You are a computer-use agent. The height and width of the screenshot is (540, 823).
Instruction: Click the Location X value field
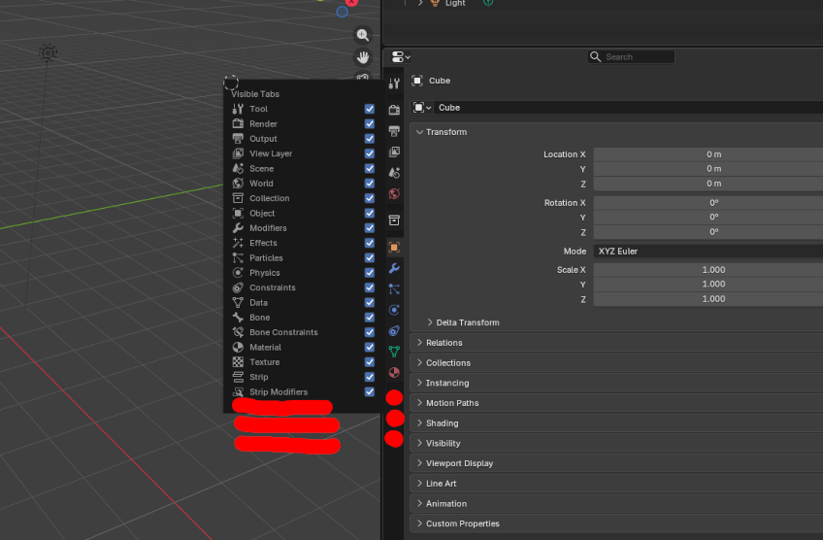click(x=708, y=154)
